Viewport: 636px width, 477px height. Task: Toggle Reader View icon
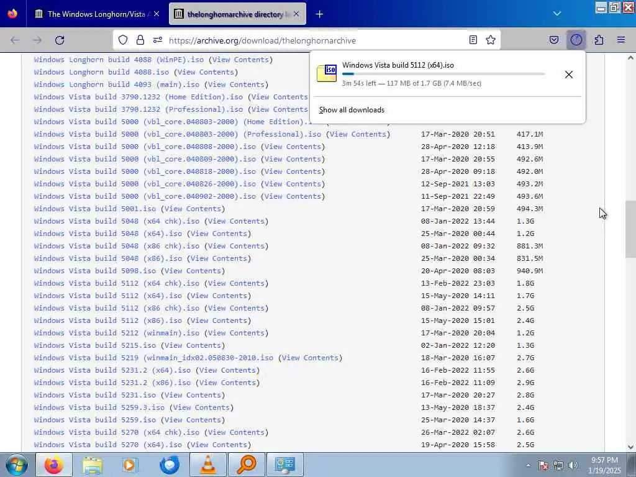(473, 40)
